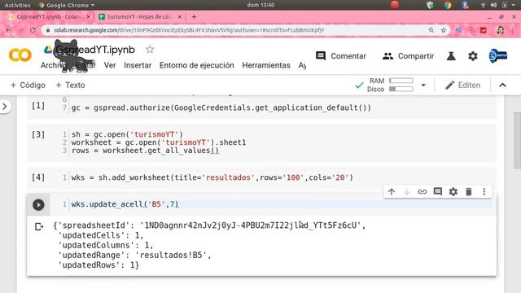Click the gspread.authorize code line
Screen dimensions: 521x293
pyautogui.click(x=221, y=107)
